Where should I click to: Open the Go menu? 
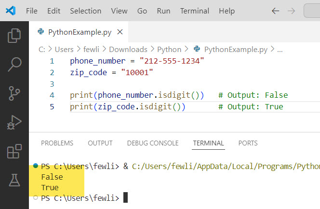[142, 11]
